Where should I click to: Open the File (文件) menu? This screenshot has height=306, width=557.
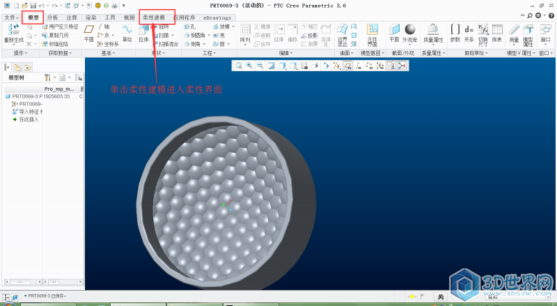[11, 17]
